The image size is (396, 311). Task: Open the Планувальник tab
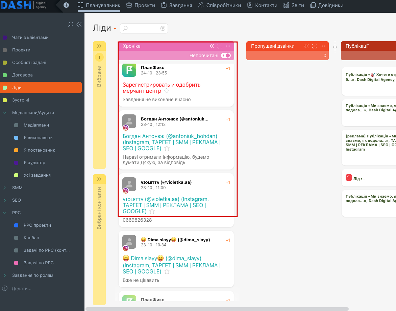point(99,5)
